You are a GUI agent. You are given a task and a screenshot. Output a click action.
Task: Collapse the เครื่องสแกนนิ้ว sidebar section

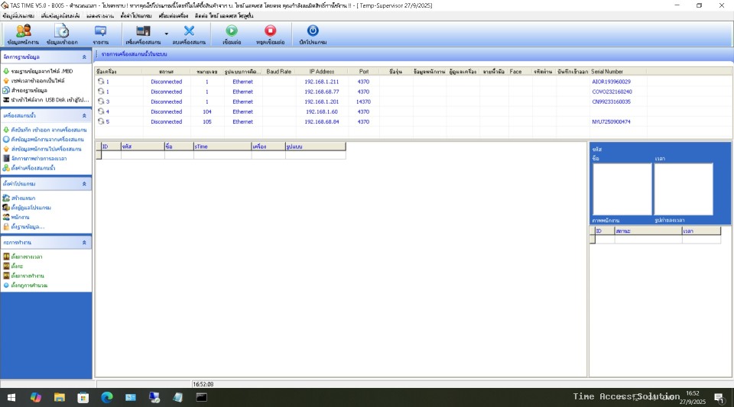tap(84, 116)
